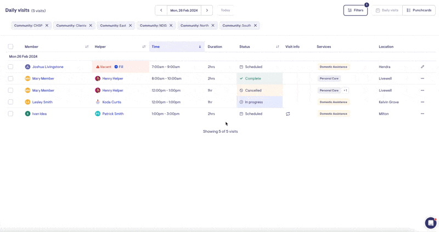The height and width of the screenshot is (232, 439).
Task: Click the +1 services badge
Action: click(x=345, y=90)
